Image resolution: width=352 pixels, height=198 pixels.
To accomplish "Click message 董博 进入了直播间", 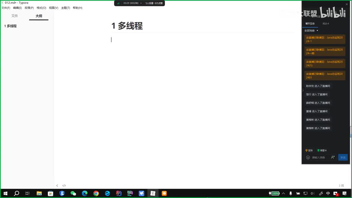I will tap(317, 111).
